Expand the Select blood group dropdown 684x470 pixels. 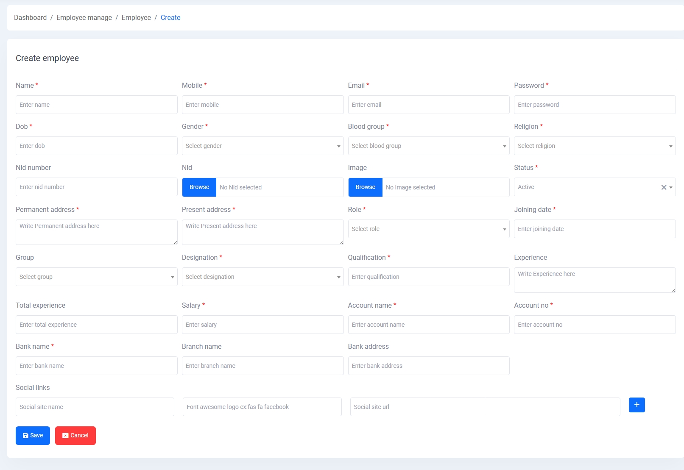point(428,146)
